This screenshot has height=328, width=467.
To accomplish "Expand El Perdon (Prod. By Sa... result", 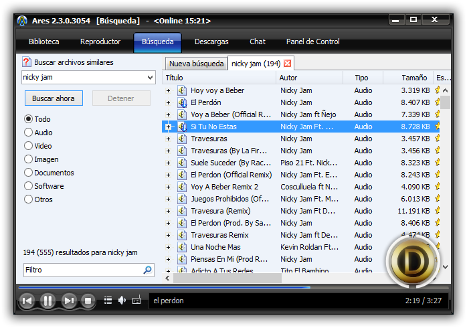I will (x=169, y=223).
